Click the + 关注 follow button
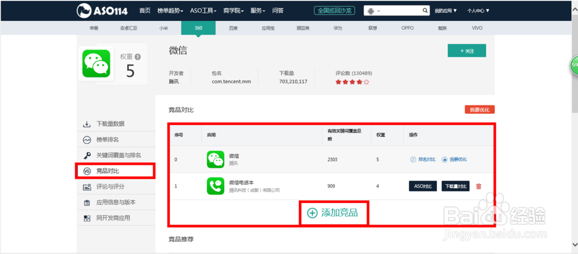 [466, 51]
